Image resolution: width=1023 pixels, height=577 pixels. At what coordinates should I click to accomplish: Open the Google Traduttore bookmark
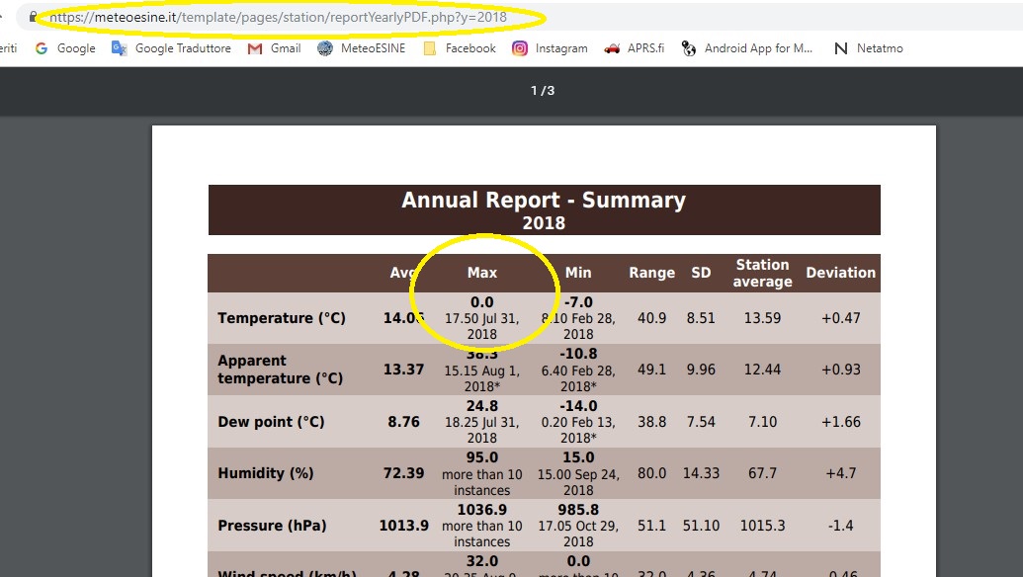coord(172,48)
